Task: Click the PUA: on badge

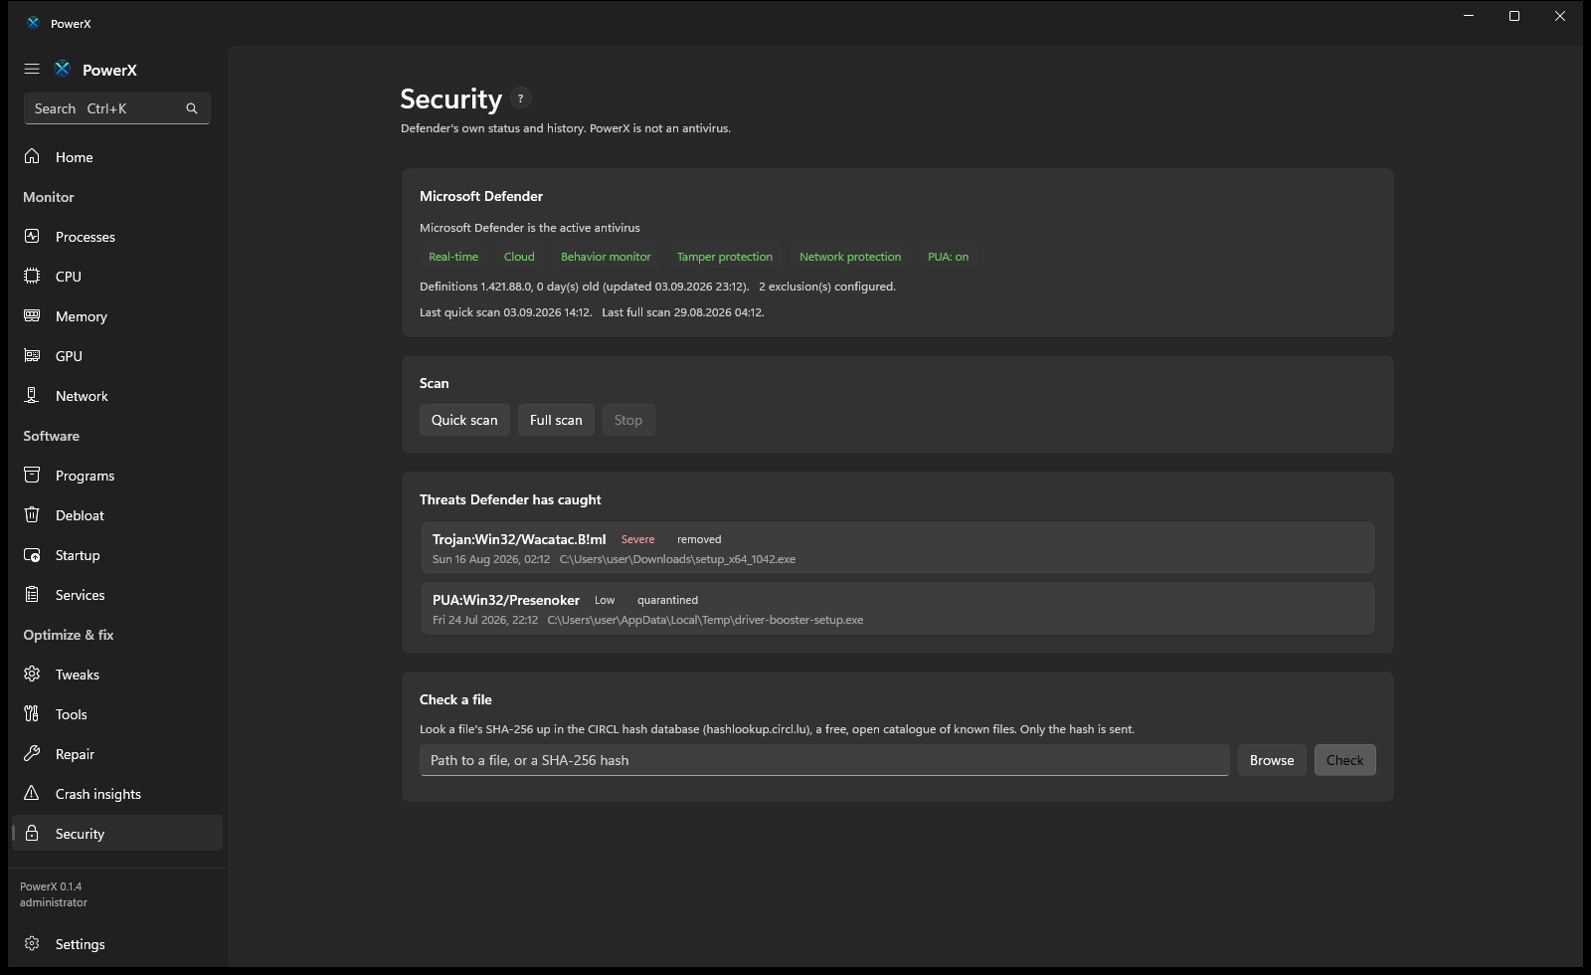Action: pyautogui.click(x=948, y=257)
